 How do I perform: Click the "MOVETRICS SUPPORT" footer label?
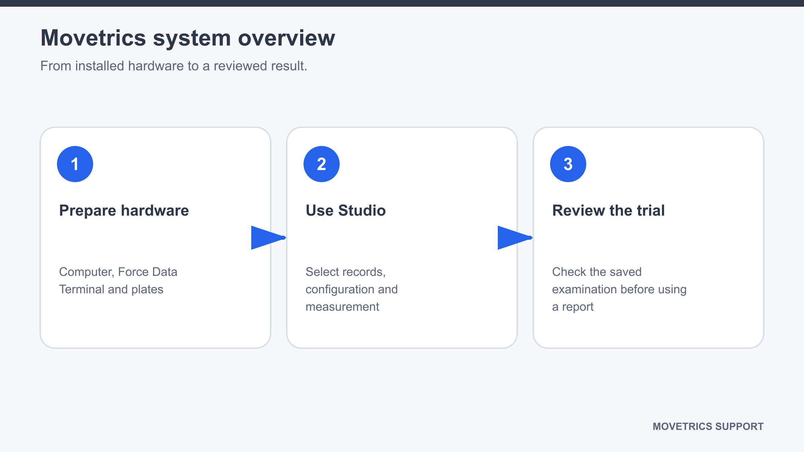(708, 427)
